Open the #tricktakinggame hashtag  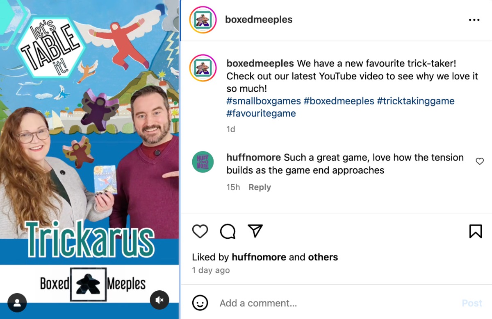click(x=416, y=101)
